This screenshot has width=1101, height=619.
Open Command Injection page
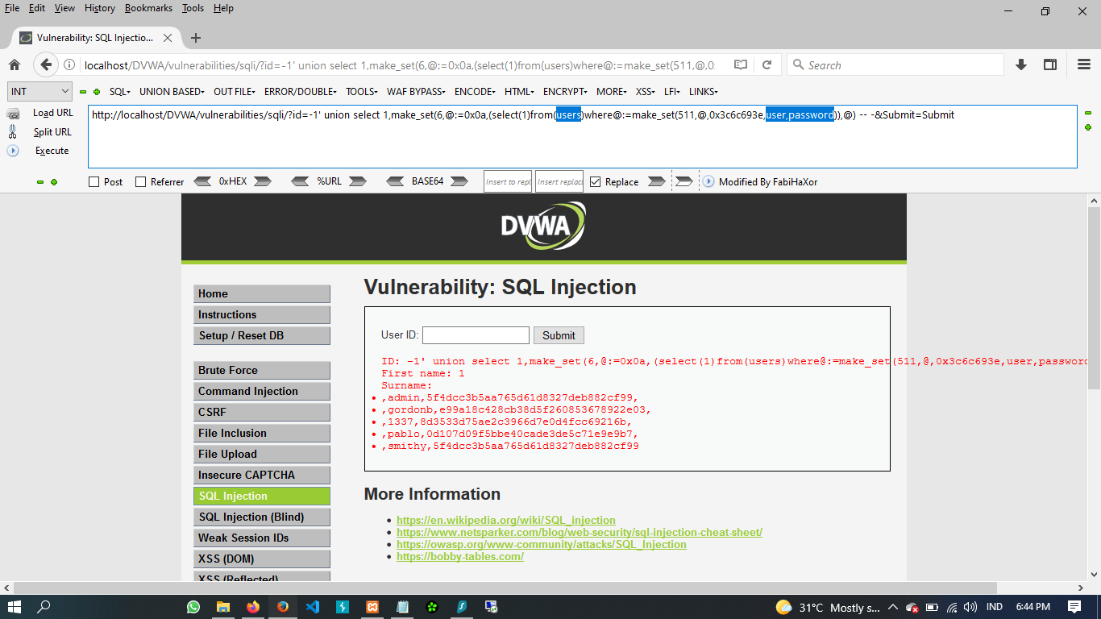[x=262, y=392]
